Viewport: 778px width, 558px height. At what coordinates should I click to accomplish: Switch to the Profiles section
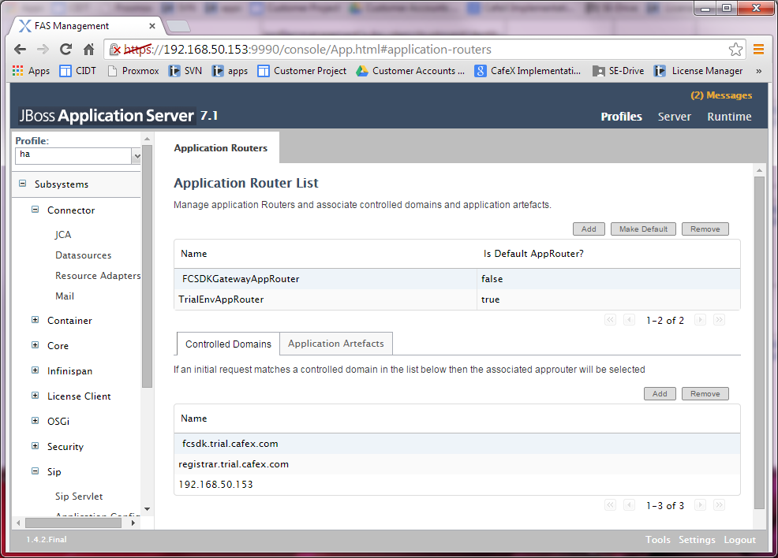pyautogui.click(x=621, y=117)
